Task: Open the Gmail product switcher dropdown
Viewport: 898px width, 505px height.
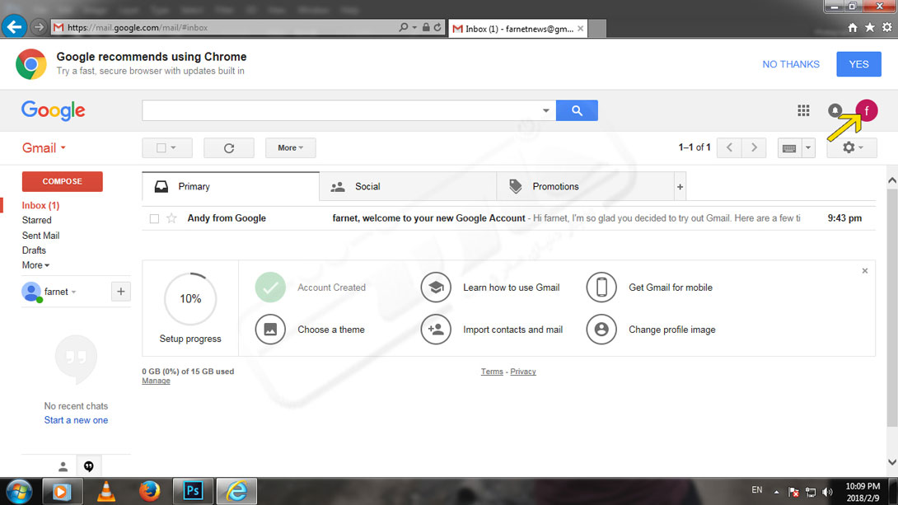Action: click(44, 147)
